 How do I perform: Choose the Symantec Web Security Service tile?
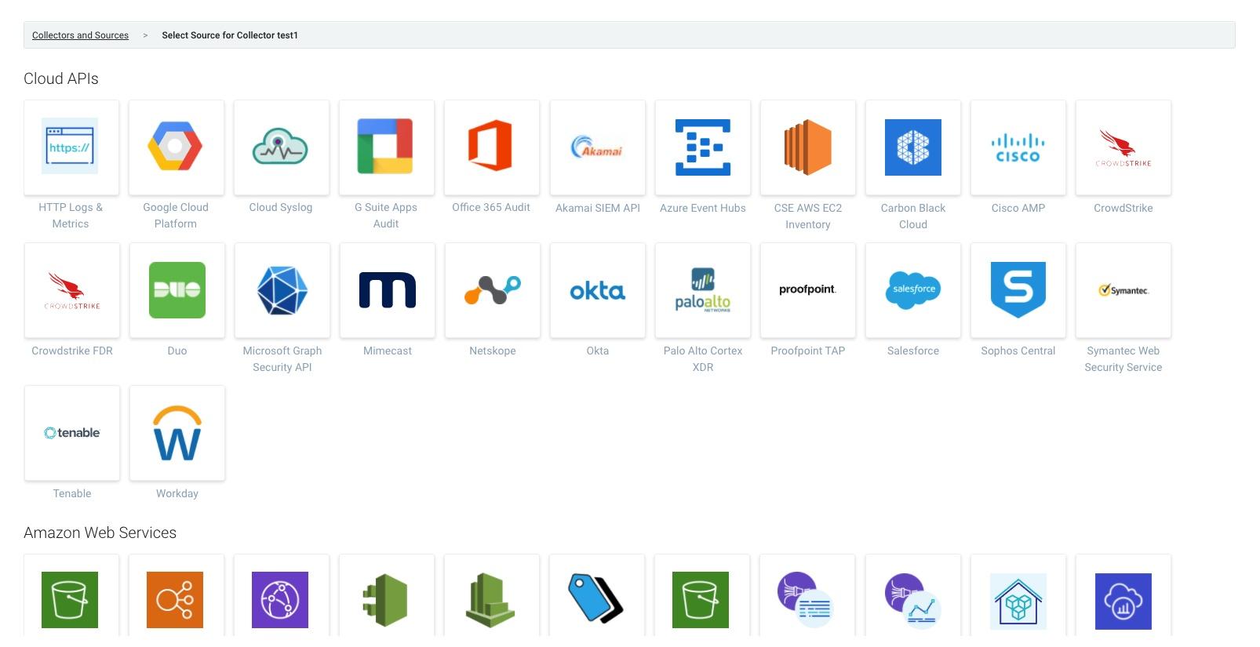[1123, 290]
